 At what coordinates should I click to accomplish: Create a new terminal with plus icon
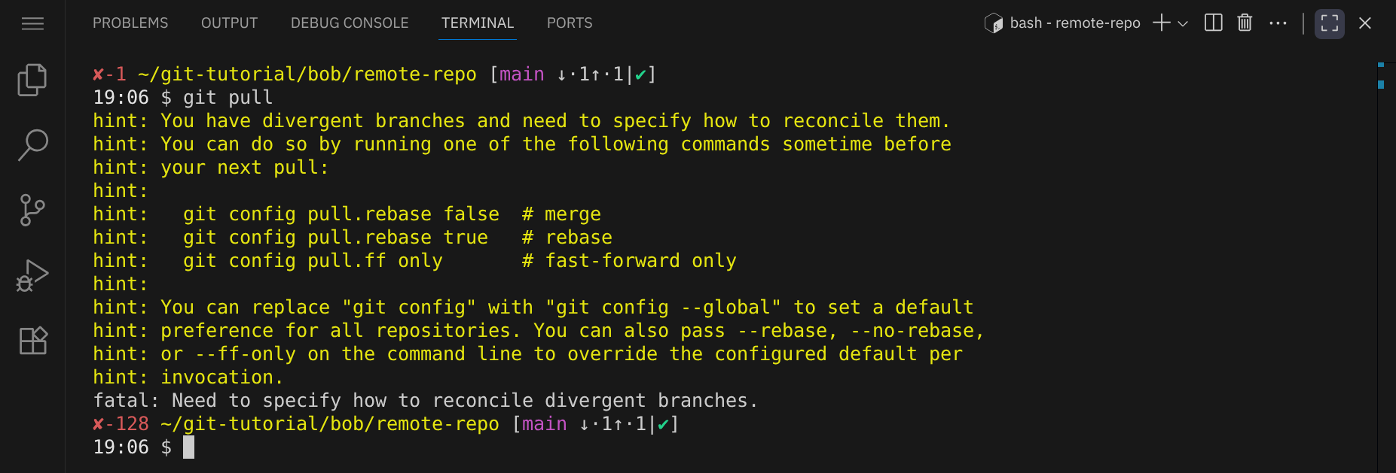point(1161,23)
